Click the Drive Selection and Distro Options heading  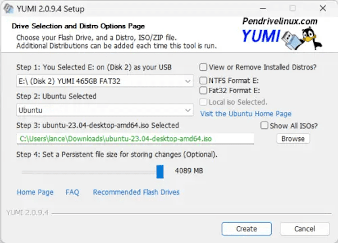(x=78, y=26)
